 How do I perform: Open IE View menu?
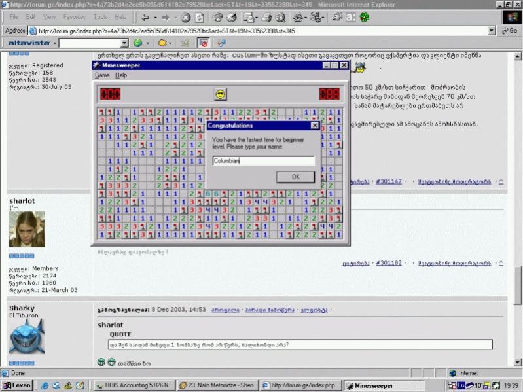(49, 16)
